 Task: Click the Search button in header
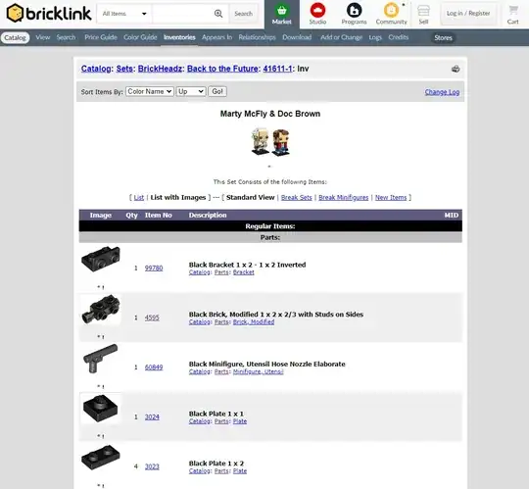point(243,14)
